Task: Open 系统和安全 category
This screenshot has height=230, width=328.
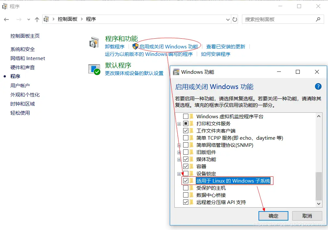Action: (x=22, y=49)
